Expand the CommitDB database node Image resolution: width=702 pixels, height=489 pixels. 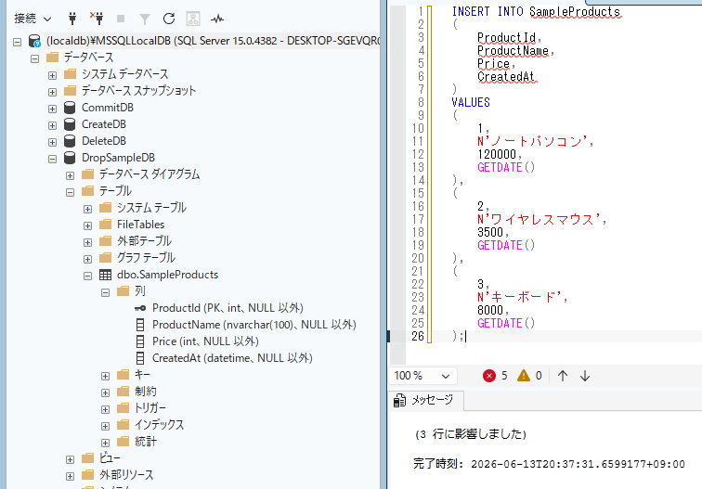(x=52, y=109)
